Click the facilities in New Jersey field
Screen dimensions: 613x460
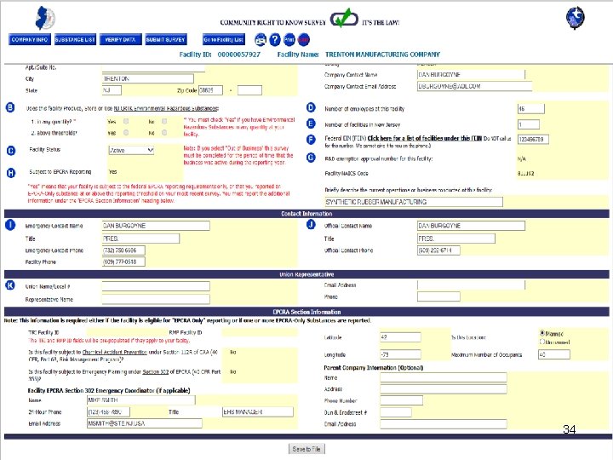tap(529, 124)
